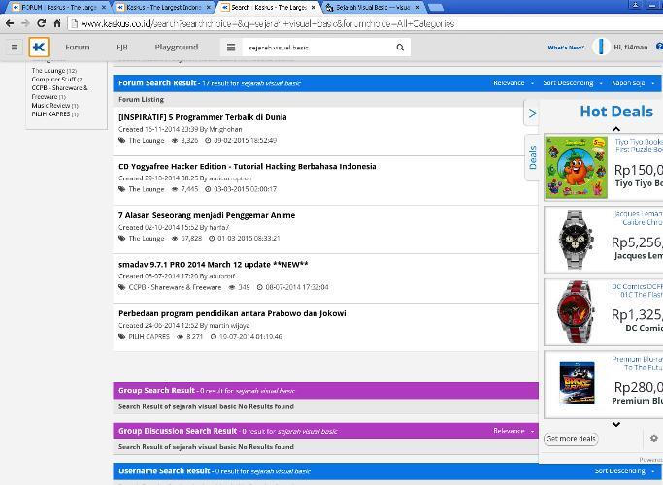Click the Kaskus logo icon
This screenshot has width=663, height=485.
(x=39, y=47)
